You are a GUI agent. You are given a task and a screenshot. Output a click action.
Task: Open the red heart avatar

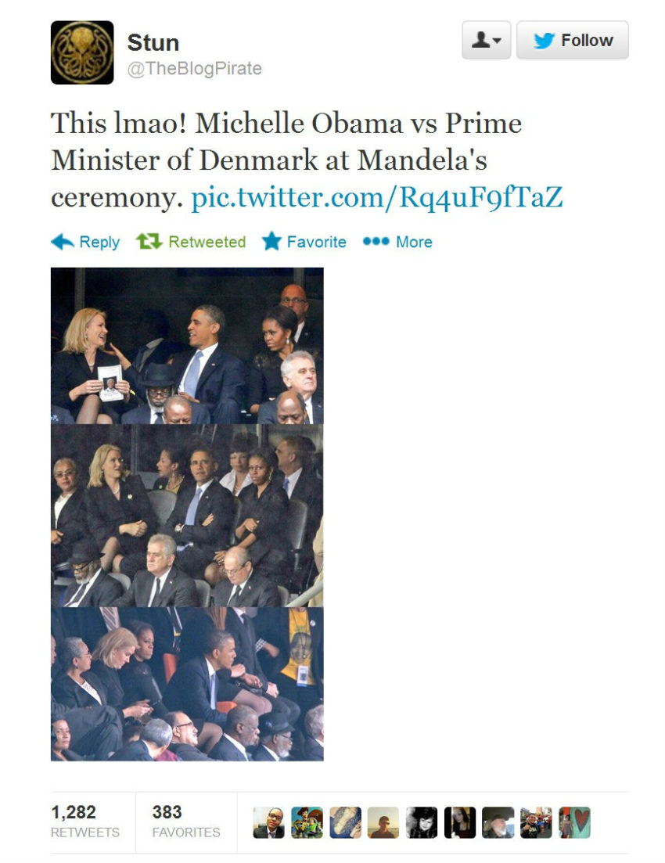(x=575, y=823)
